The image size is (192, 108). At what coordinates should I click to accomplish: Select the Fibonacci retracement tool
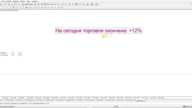(x=17, y=7)
